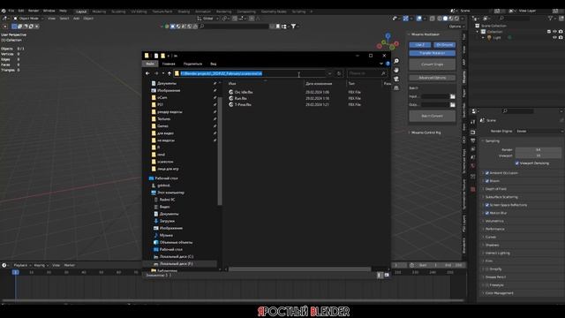This screenshot has height=318, width=565.
Task: Toggle the Use Z button in Mixamo panel
Action: [x=420, y=45]
